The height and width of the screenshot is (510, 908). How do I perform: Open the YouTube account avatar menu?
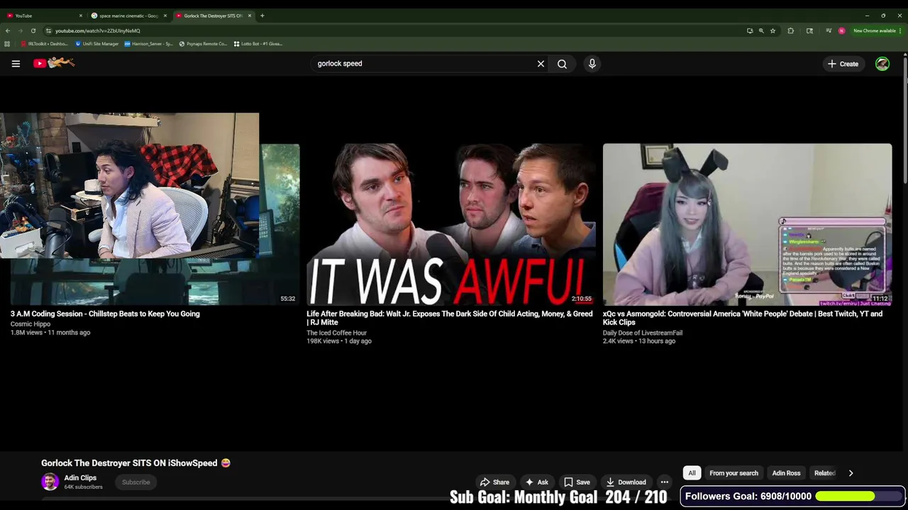[x=882, y=64]
